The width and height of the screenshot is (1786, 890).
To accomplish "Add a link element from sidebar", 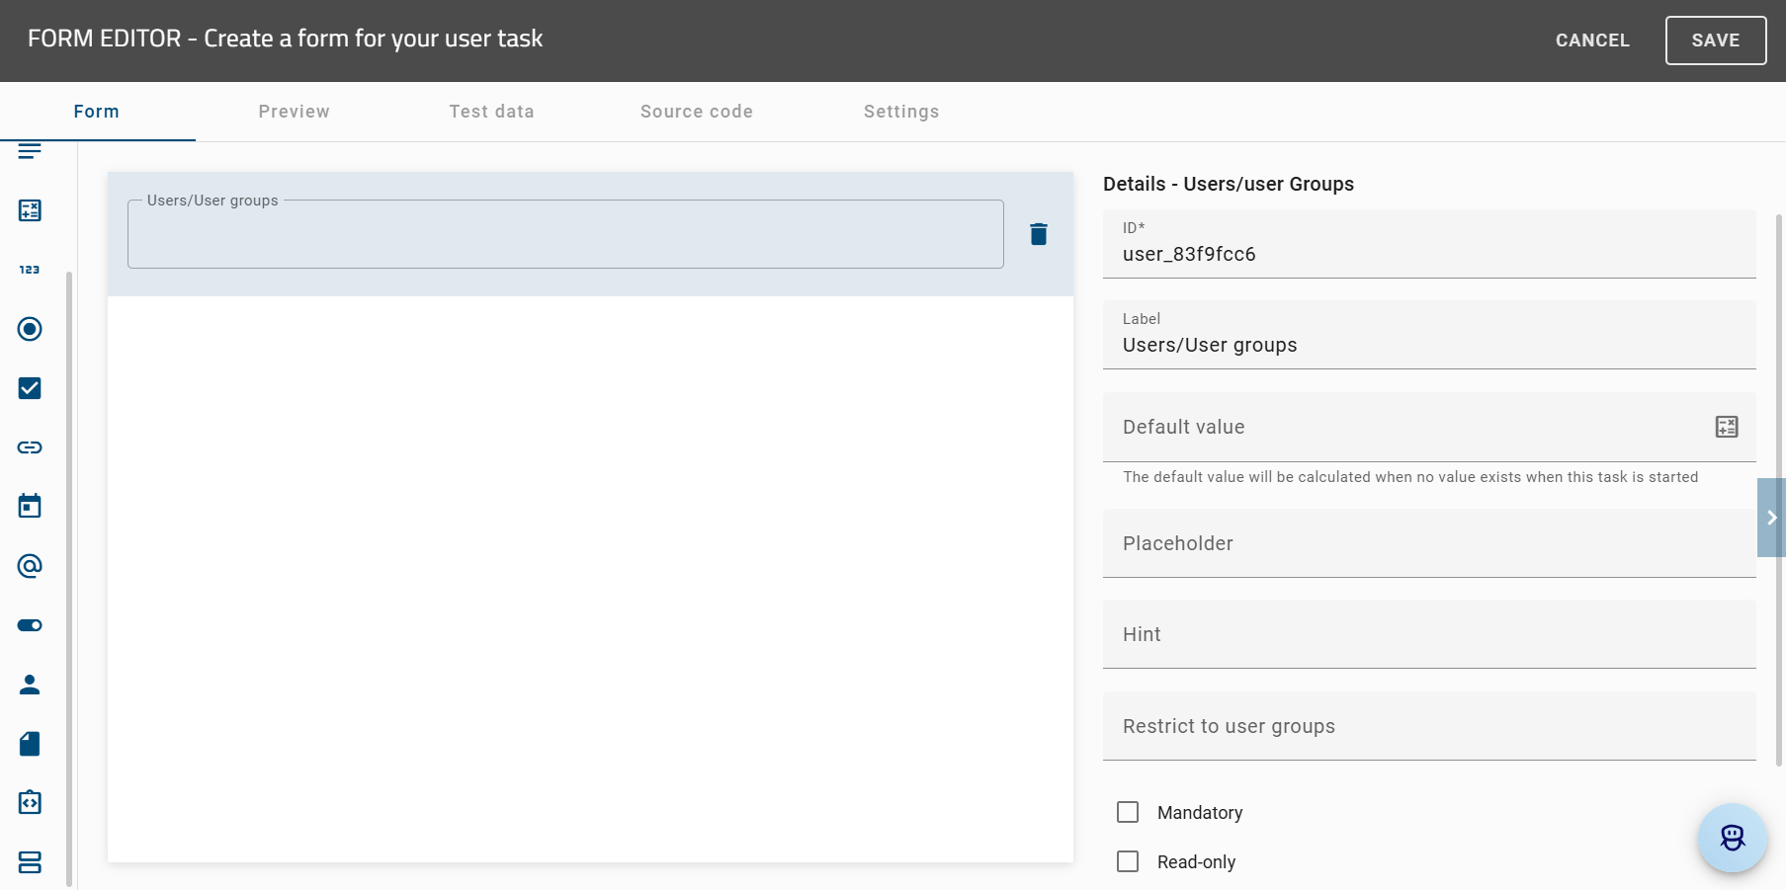I will (x=30, y=447).
